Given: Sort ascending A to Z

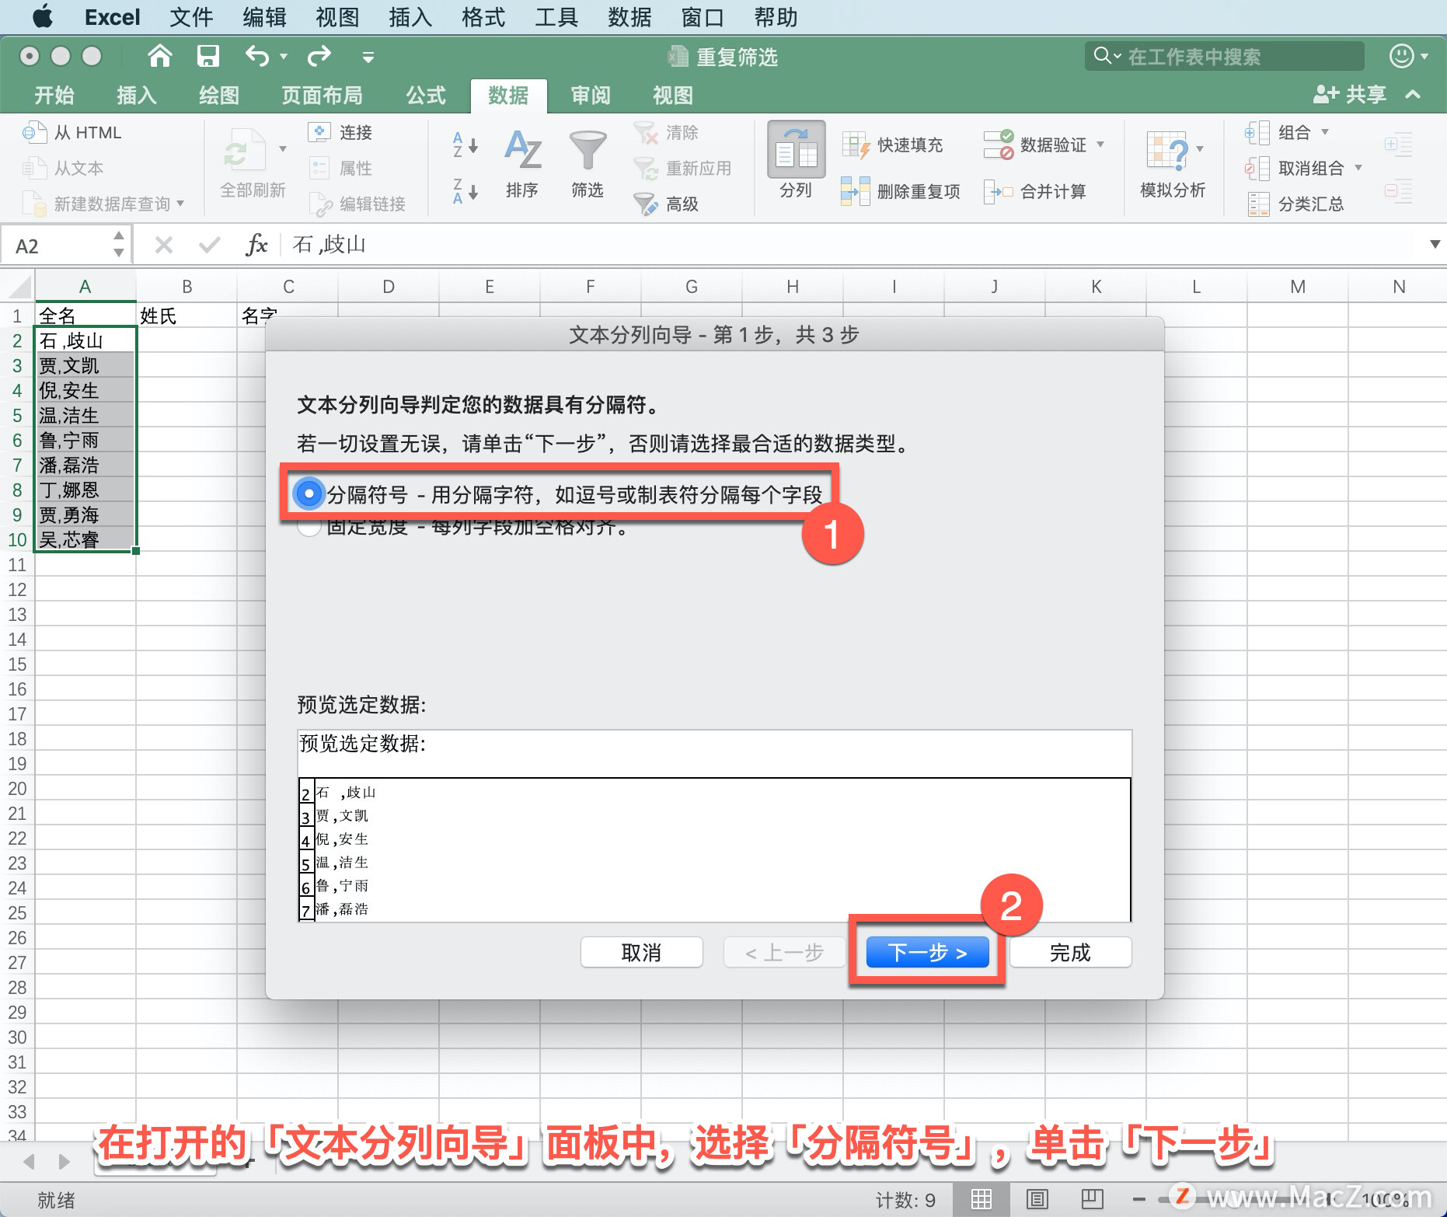Looking at the screenshot, I should (x=465, y=145).
